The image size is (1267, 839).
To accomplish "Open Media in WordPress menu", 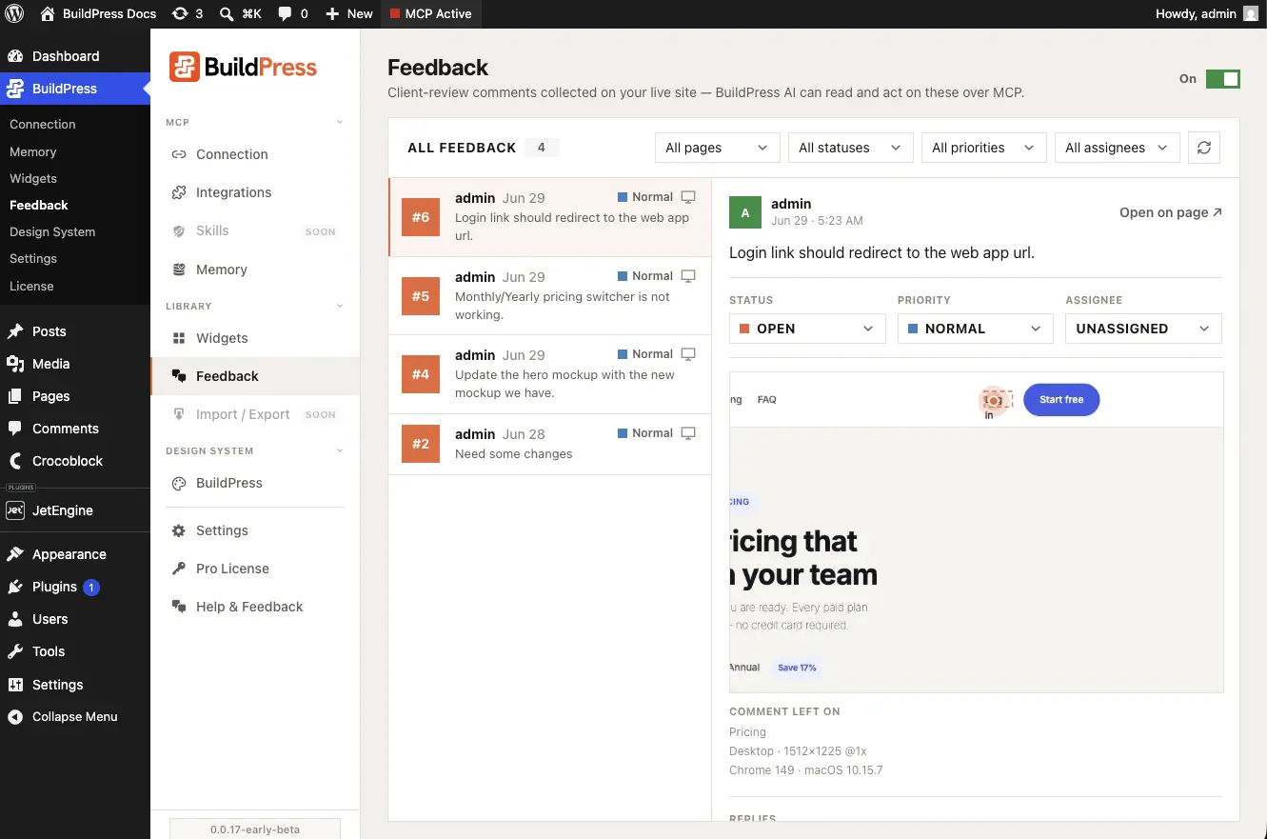I will pos(75,364).
